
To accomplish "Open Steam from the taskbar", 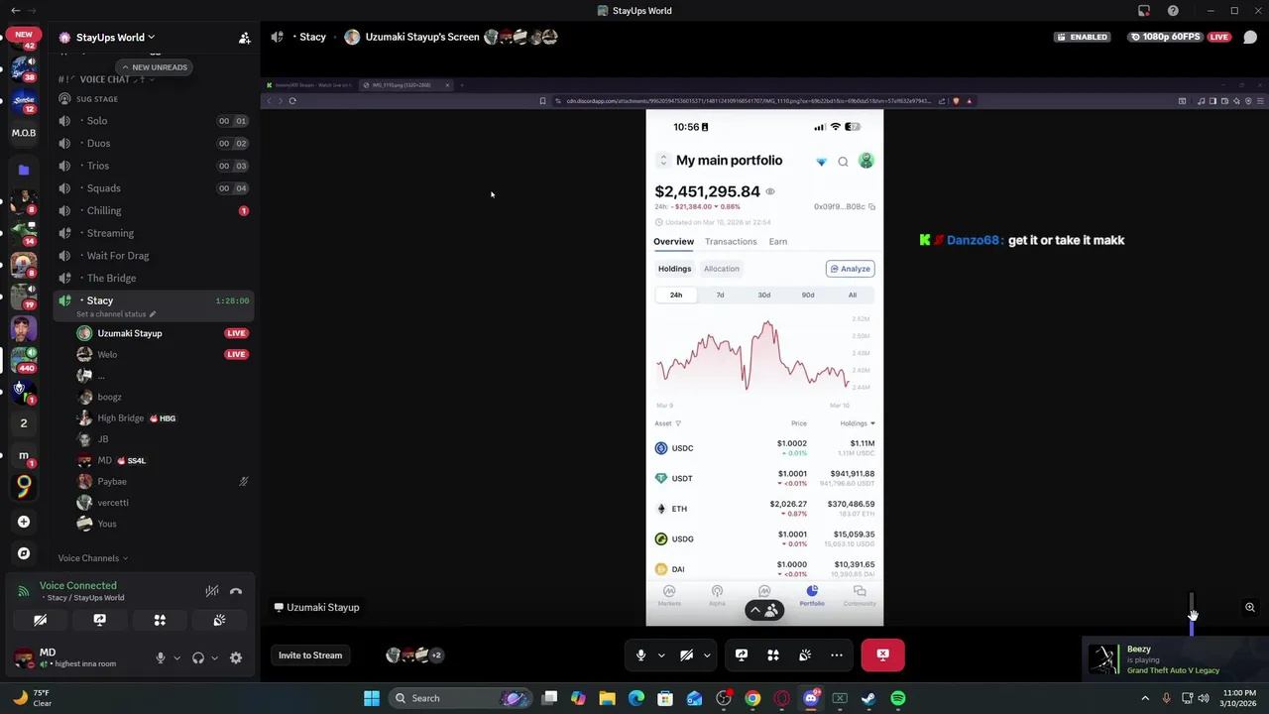I will [x=868, y=698].
